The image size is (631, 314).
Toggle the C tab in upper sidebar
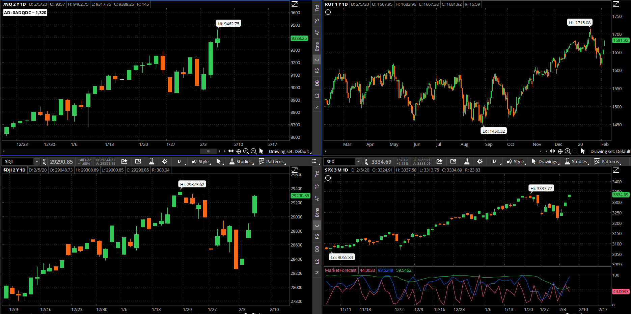point(317,60)
